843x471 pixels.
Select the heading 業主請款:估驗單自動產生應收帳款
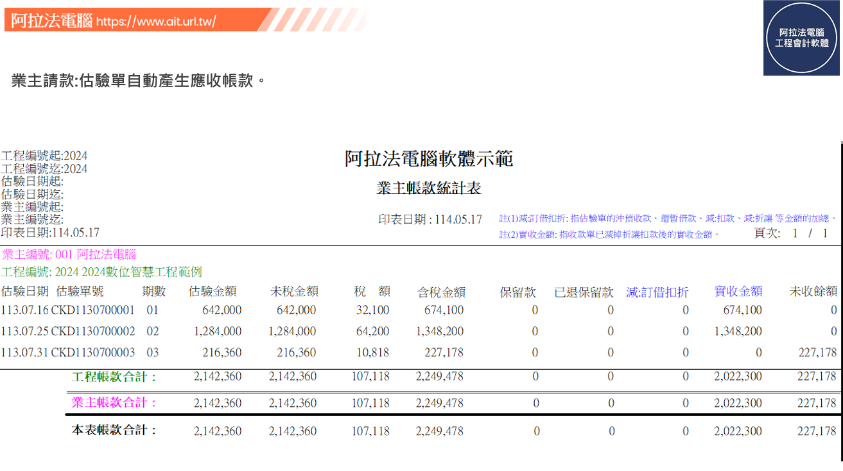[x=139, y=81]
